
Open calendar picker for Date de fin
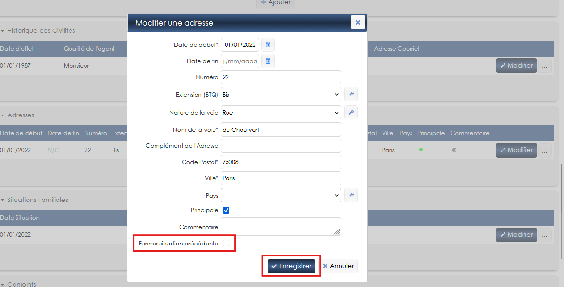pos(268,61)
